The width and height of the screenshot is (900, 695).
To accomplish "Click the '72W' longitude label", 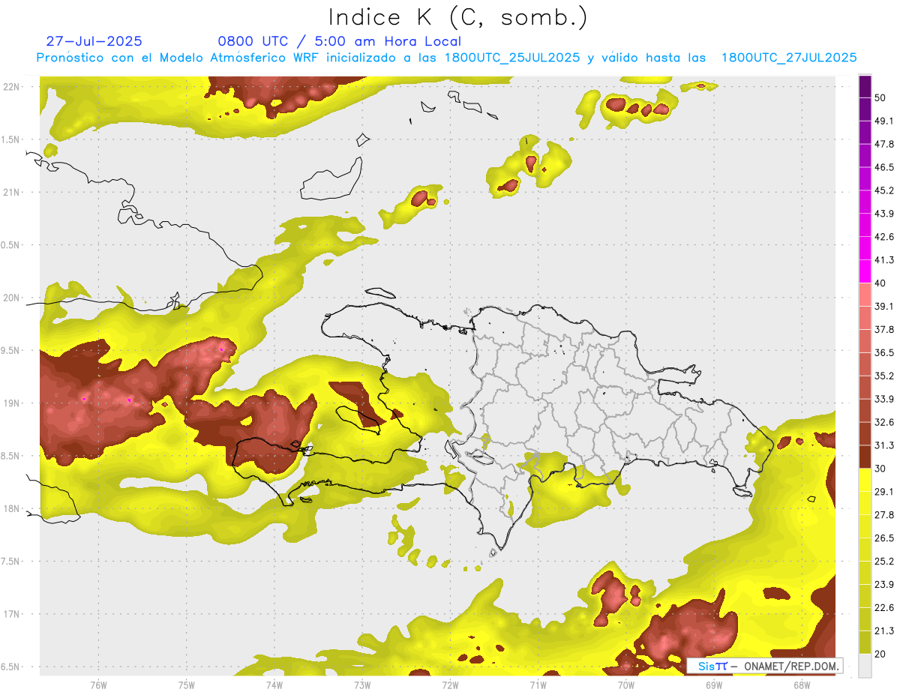I will click(x=450, y=685).
